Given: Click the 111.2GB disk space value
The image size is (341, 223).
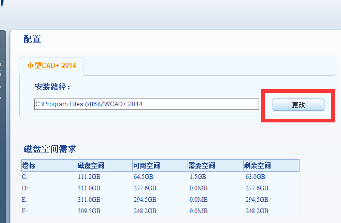Looking at the screenshot, I should pos(89,177).
